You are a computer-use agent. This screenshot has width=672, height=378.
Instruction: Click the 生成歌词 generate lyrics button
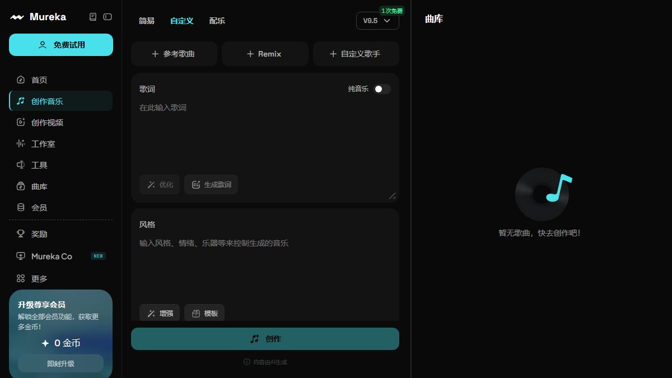pos(211,184)
